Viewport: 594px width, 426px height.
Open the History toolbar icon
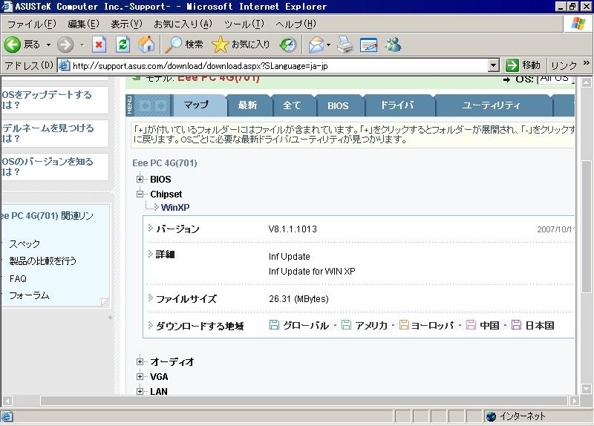[x=288, y=45]
